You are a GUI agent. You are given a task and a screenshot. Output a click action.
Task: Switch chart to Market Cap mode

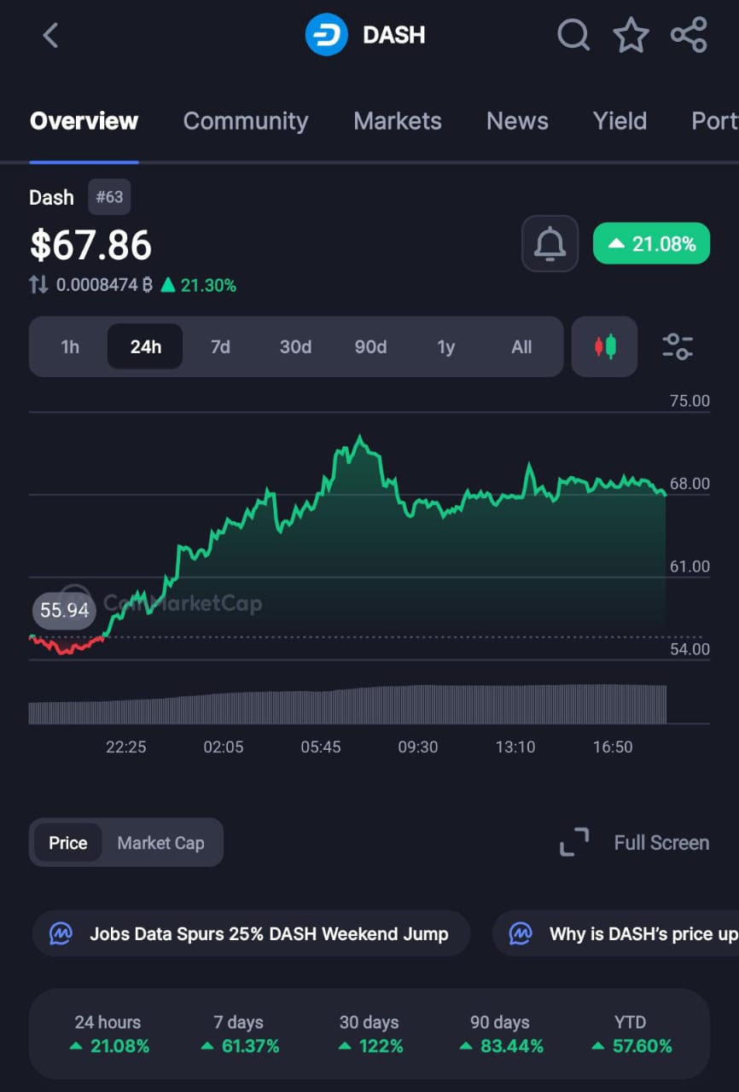pyautogui.click(x=160, y=842)
